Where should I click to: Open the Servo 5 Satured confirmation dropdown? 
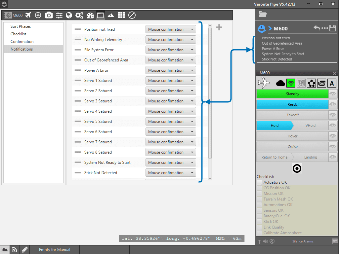[171, 122]
